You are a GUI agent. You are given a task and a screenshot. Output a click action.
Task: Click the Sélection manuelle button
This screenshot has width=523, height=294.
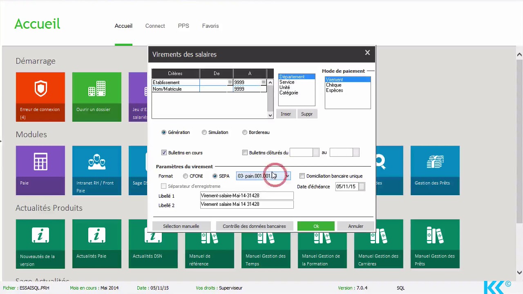click(x=181, y=226)
